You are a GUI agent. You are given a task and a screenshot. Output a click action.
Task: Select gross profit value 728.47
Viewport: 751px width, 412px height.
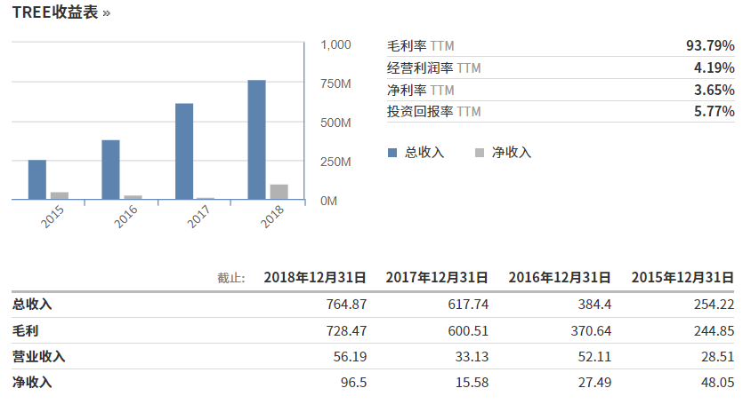point(346,330)
